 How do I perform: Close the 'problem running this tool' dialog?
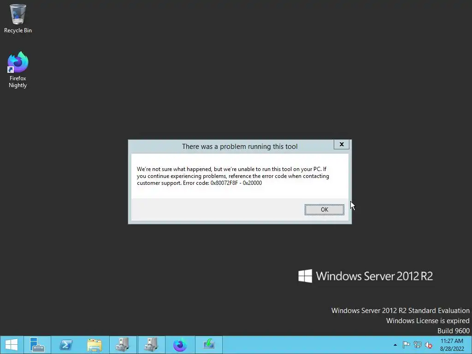click(x=342, y=144)
